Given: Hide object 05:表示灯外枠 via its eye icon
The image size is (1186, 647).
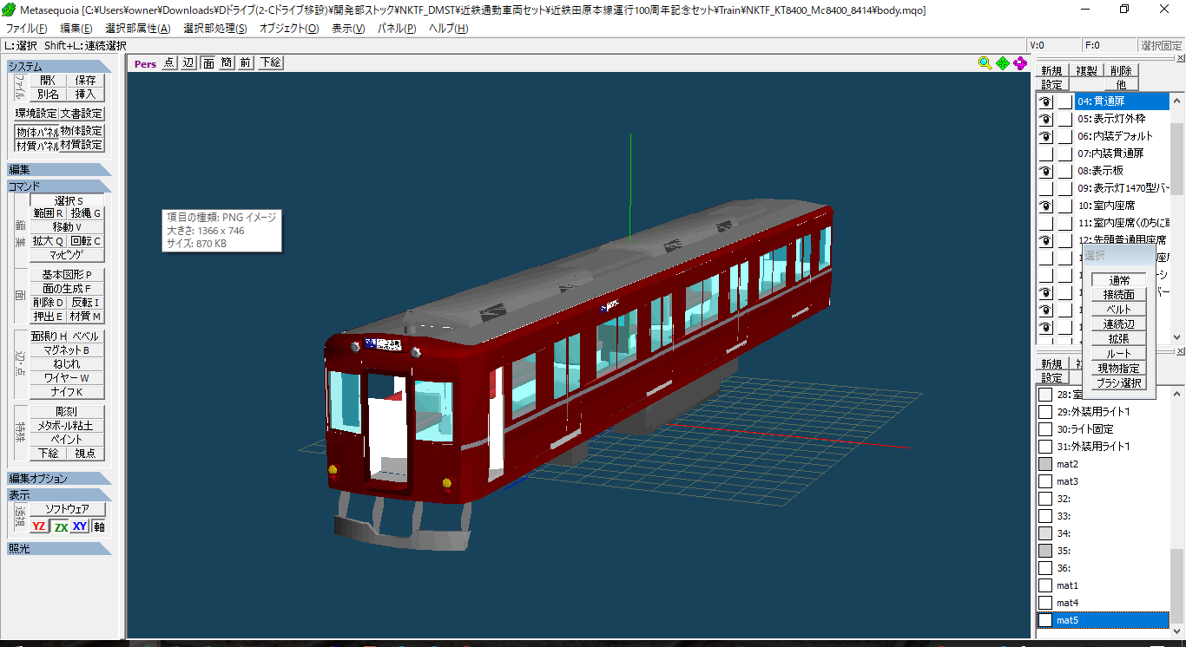Looking at the screenshot, I should 1046,119.
